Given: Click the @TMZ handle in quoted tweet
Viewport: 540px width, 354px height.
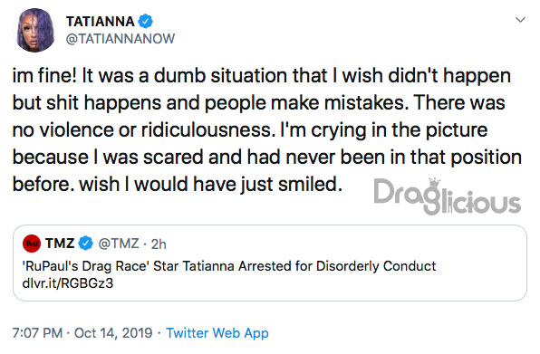Looking at the screenshot, I should point(119,244).
